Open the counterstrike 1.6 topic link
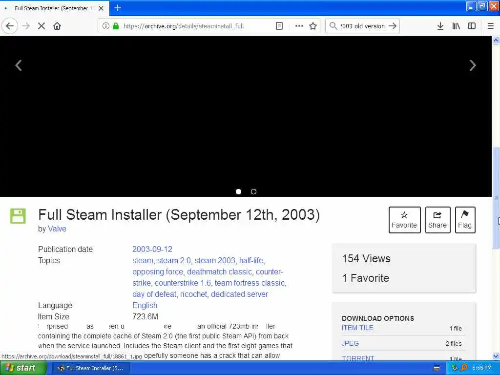The width and height of the screenshot is (500, 375). pyautogui.click(x=183, y=283)
